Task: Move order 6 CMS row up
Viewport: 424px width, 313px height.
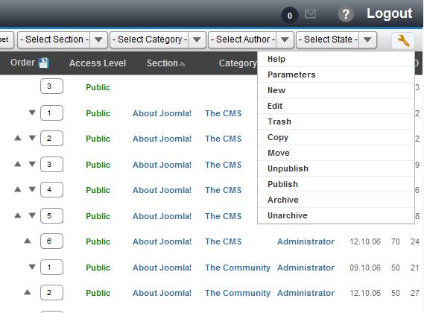Action: 28,241
